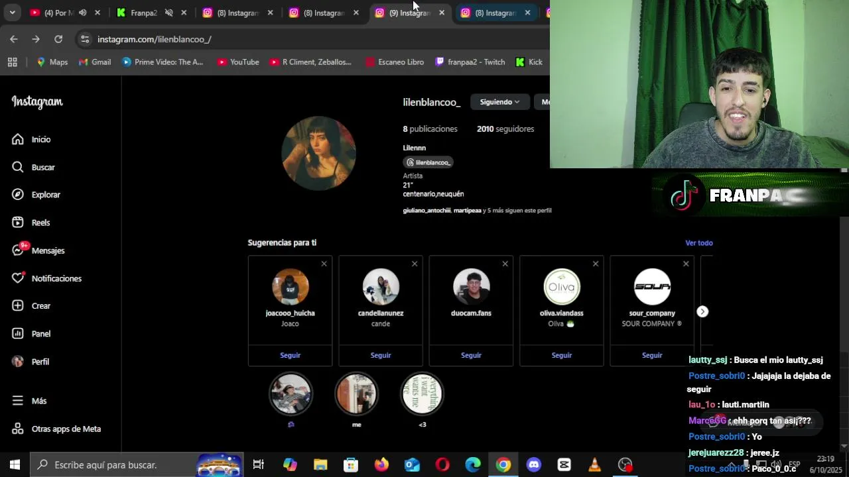Open Escaneo Libro bookmark
Viewport: 849px width, 477px height.
tap(394, 62)
